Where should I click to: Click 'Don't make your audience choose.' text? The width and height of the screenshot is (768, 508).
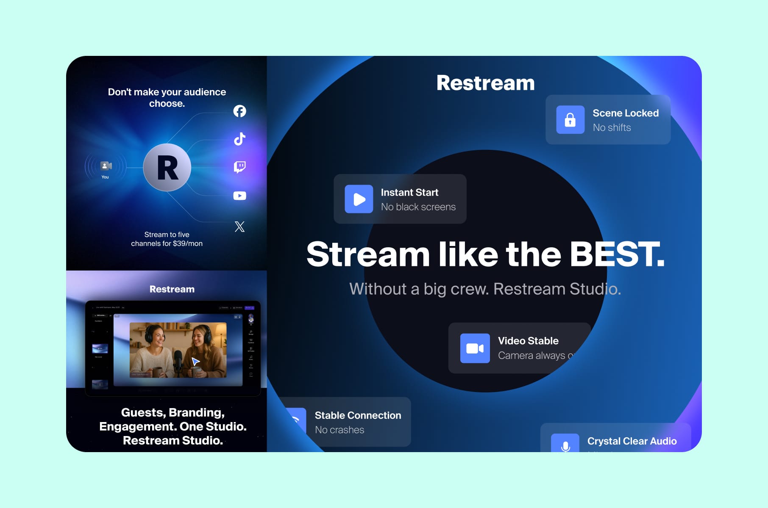tap(167, 98)
